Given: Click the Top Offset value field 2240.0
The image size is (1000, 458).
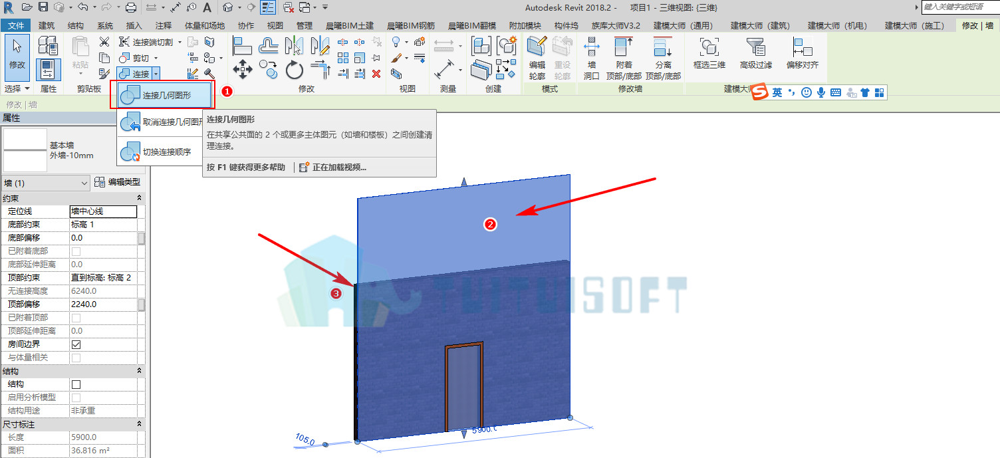Looking at the screenshot, I should [x=103, y=304].
